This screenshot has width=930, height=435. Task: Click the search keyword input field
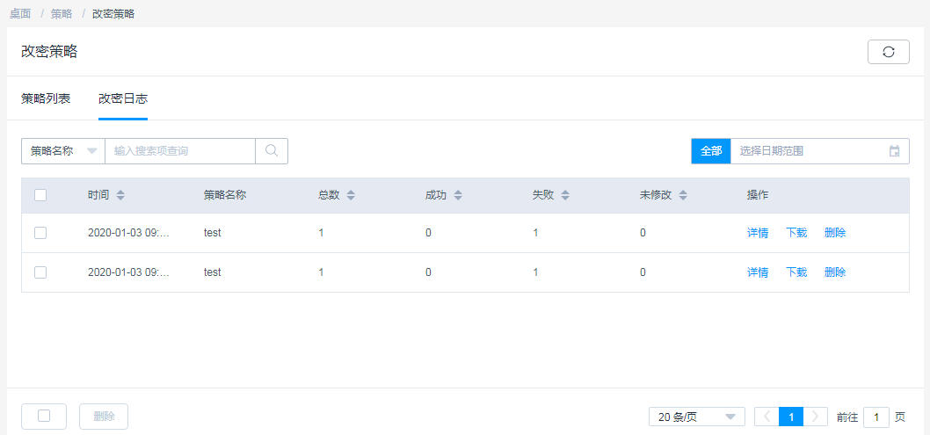[x=180, y=151]
